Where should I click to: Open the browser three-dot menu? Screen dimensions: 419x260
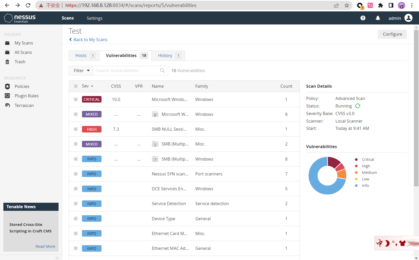tap(412, 5)
